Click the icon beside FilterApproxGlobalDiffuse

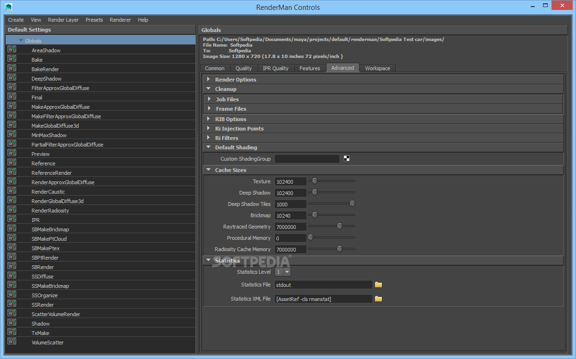(12, 87)
